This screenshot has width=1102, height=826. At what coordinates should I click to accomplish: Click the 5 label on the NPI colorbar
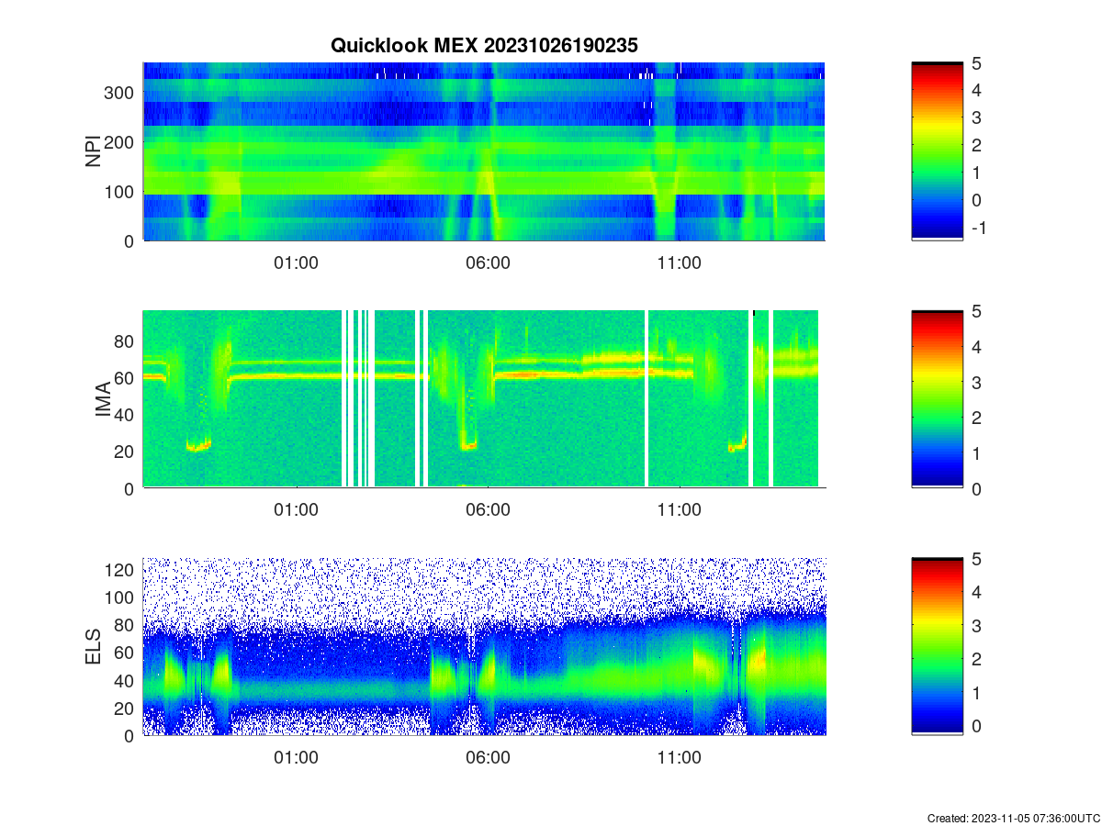(976, 63)
